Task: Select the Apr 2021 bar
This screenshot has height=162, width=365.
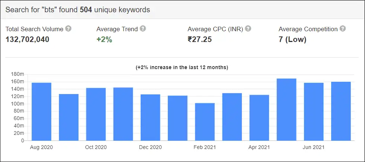Action: (x=259, y=118)
